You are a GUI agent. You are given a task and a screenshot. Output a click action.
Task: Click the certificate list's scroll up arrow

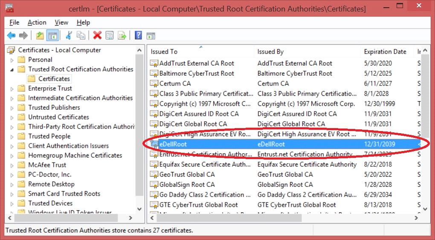[x=425, y=50]
